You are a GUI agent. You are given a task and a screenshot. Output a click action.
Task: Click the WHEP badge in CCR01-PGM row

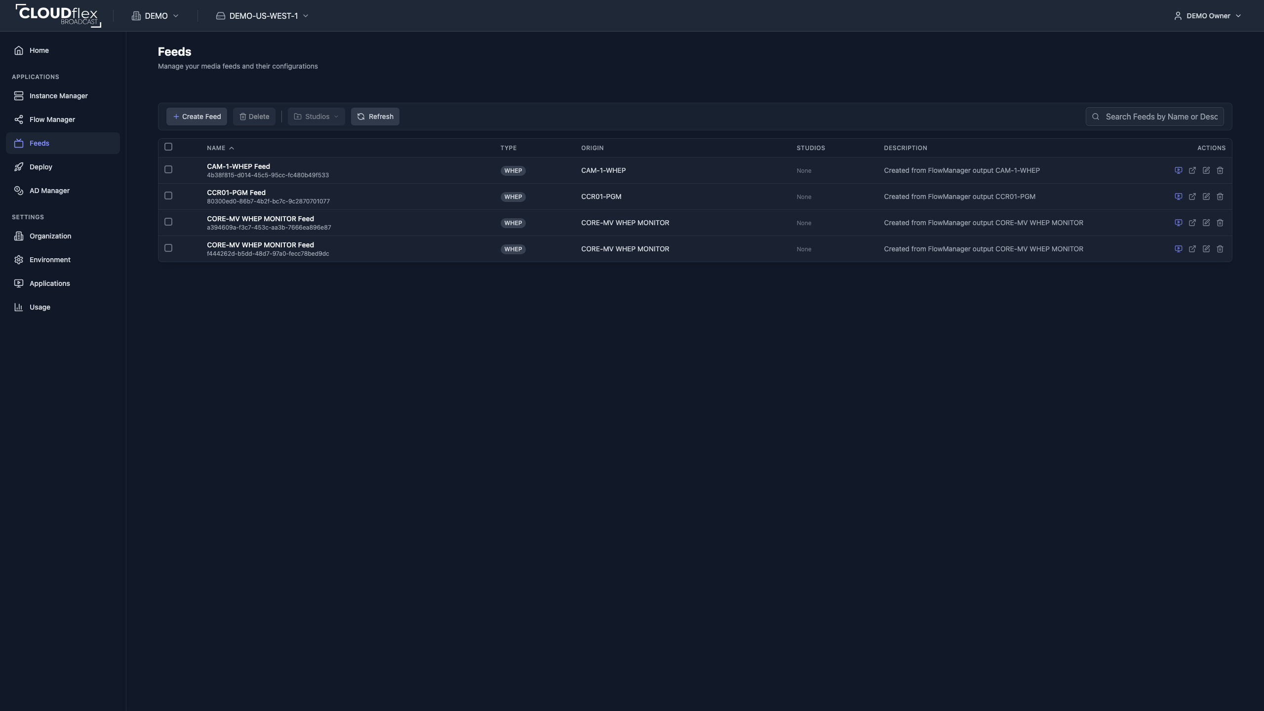coord(513,197)
